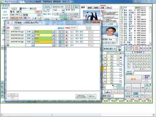Click the 来店を含むすべての予約 button
The width and height of the screenshot is (156, 117).
point(81,96)
